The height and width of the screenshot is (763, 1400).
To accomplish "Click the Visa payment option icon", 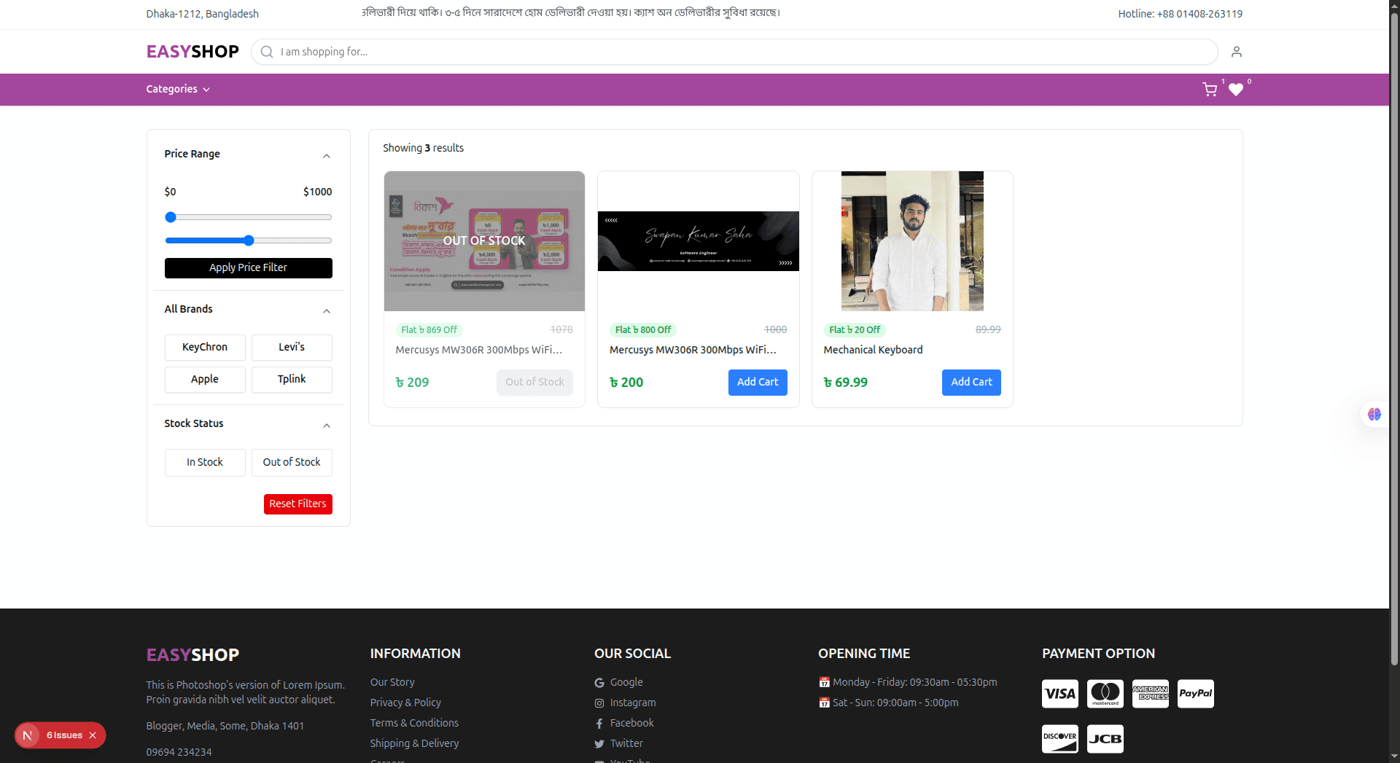I will coord(1059,693).
